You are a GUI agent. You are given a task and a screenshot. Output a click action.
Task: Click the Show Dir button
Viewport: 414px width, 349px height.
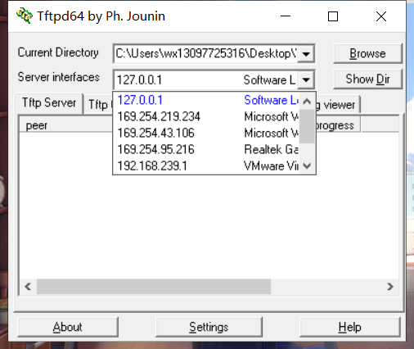point(367,79)
